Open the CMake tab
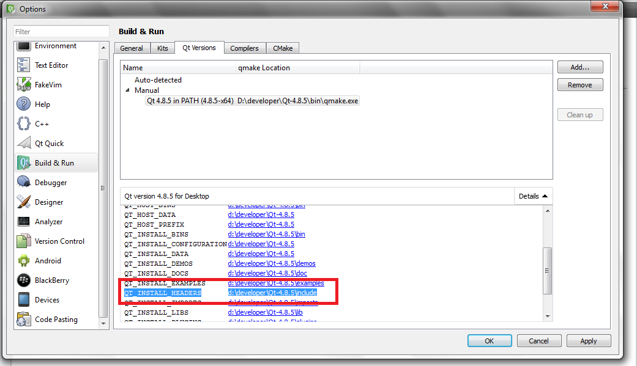 pyautogui.click(x=282, y=48)
